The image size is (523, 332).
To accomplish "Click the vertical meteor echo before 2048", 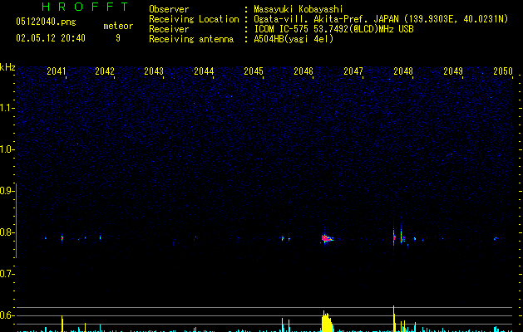I will [x=394, y=236].
